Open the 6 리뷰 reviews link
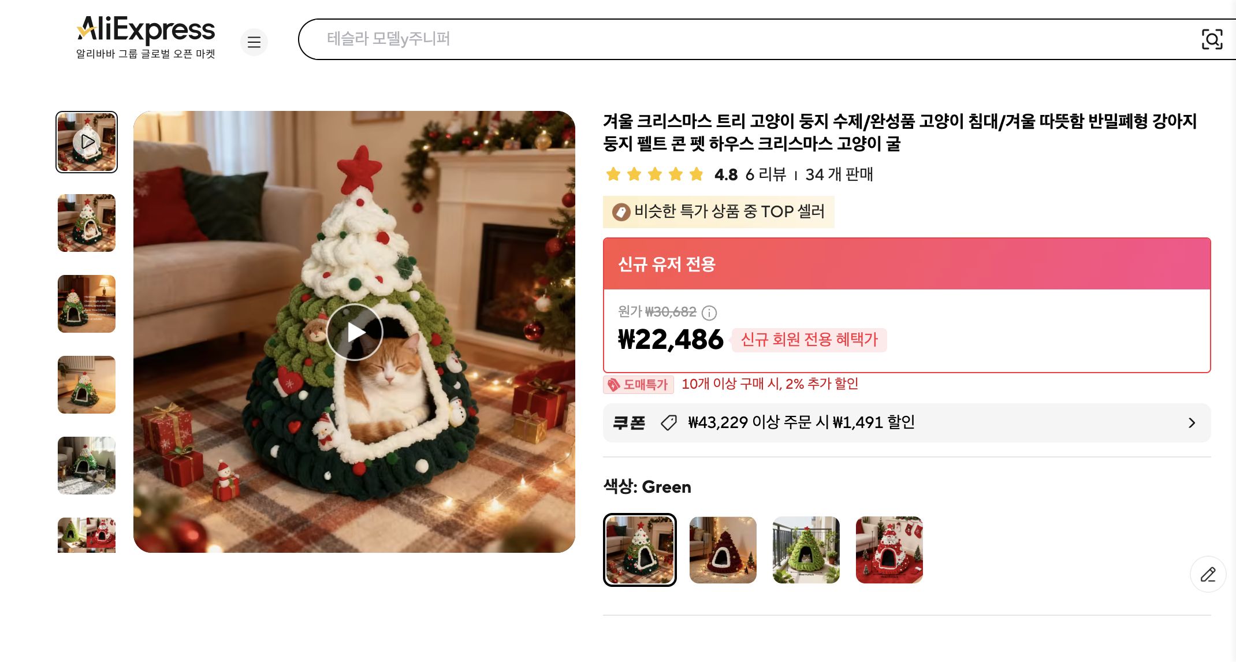This screenshot has width=1236, height=662. coord(766,174)
